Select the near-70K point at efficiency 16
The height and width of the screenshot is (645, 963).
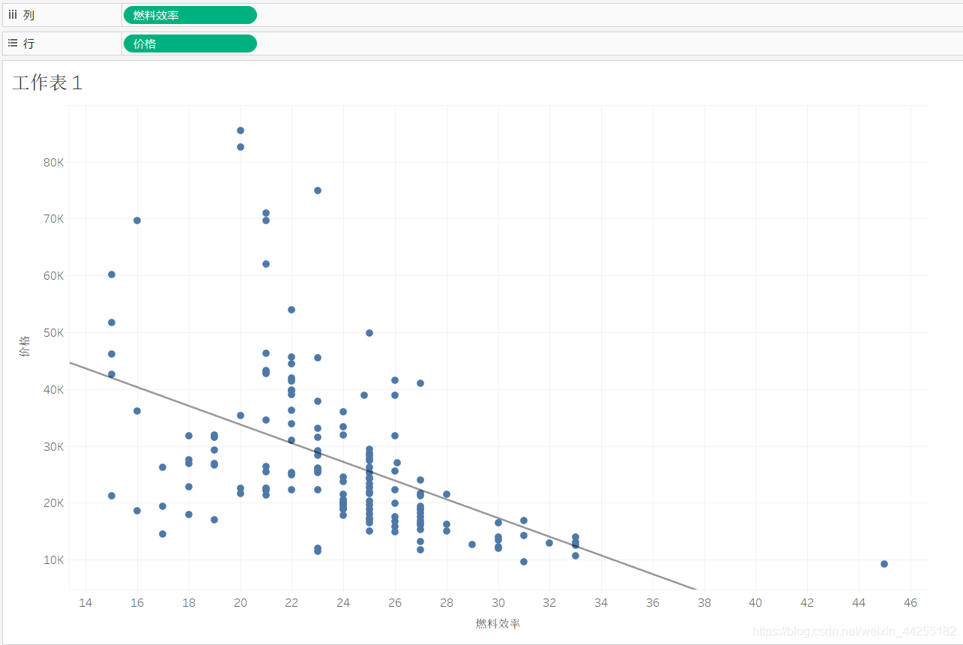(137, 220)
